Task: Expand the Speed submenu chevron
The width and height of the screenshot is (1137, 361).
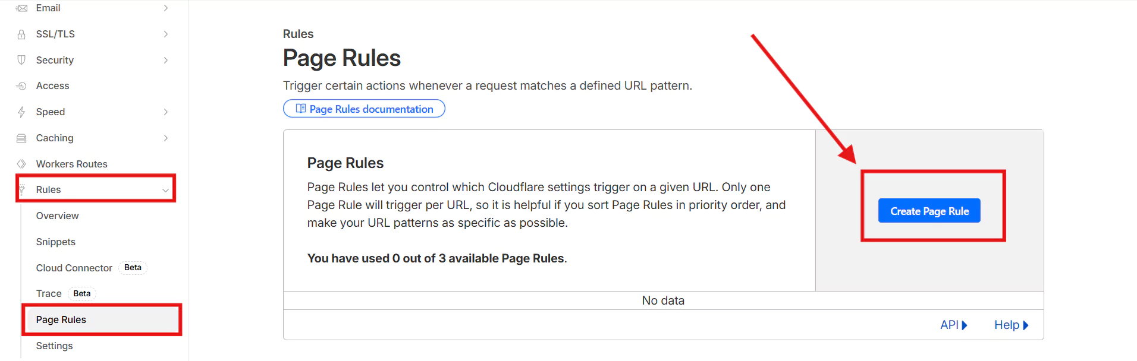Action: [x=166, y=112]
